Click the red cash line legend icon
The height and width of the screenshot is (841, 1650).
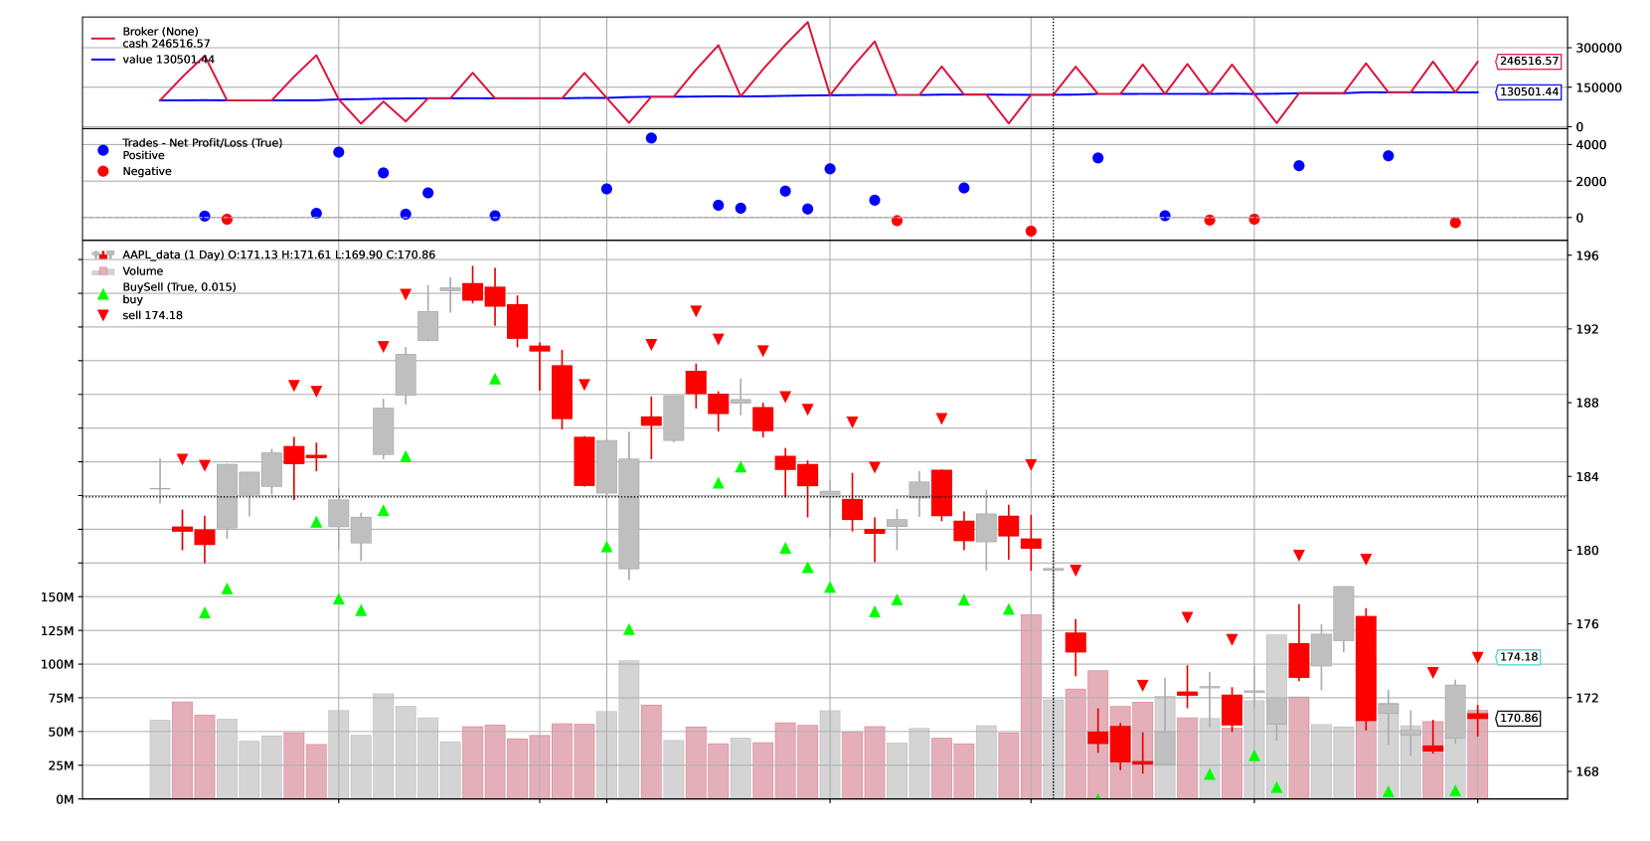pyautogui.click(x=103, y=39)
